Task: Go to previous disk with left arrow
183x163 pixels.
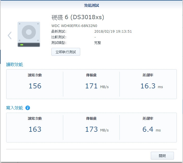Action: pyautogui.click(x=10, y=35)
